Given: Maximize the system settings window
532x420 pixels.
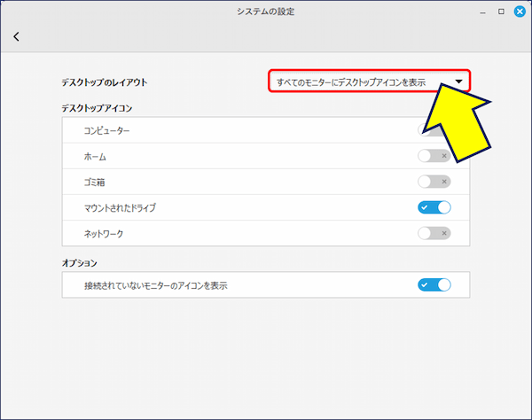Looking at the screenshot, I should 502,12.
